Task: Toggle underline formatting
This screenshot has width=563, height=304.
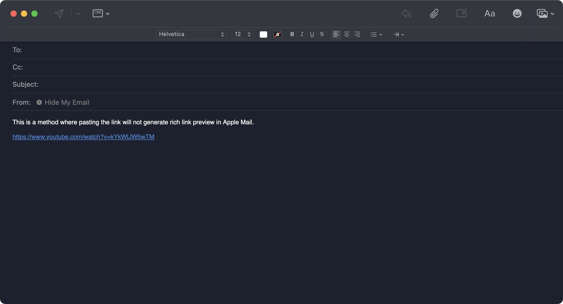Action: pyautogui.click(x=312, y=34)
